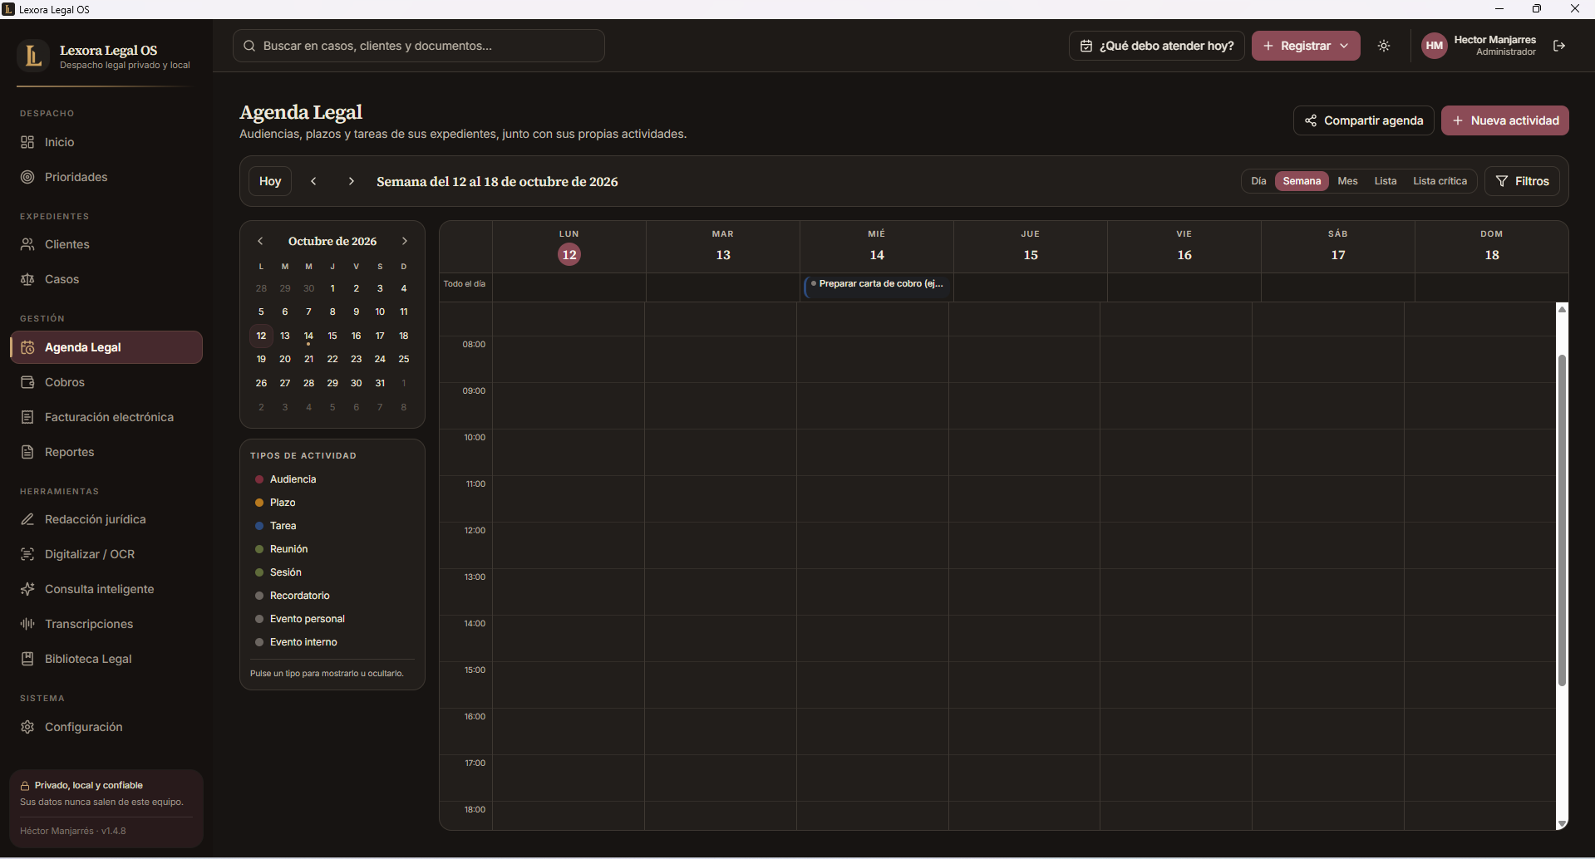Image resolution: width=1595 pixels, height=859 pixels.
Task: Open Redacción jurídica tool
Action: [x=106, y=519]
